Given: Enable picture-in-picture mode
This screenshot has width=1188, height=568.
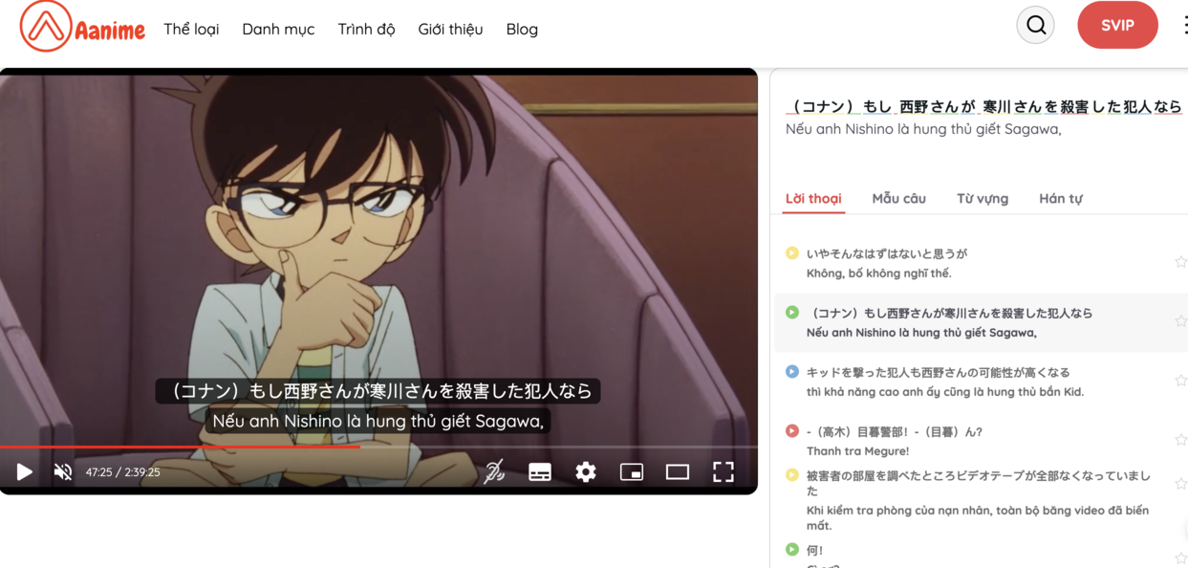Looking at the screenshot, I should tap(632, 471).
